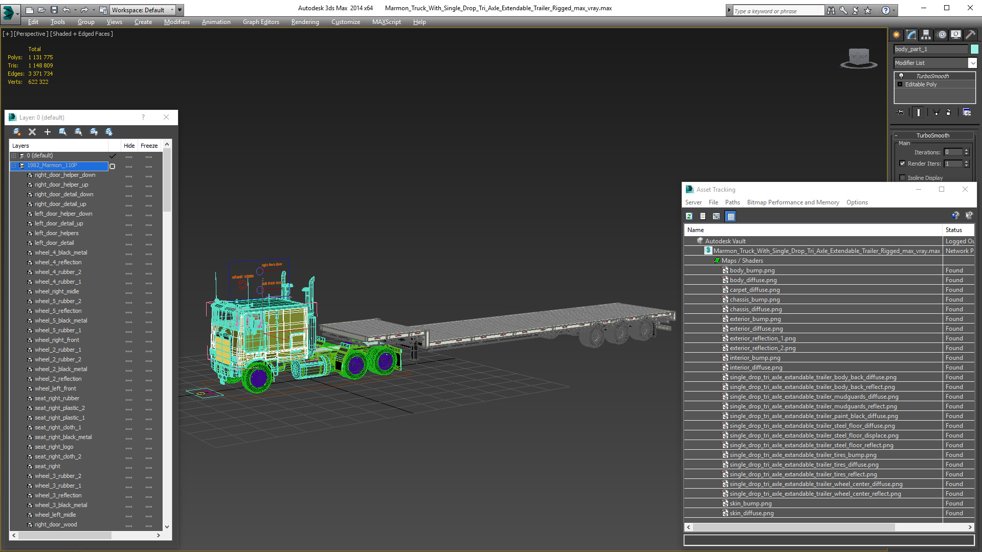Toggle Pin Stack button

click(x=901, y=112)
